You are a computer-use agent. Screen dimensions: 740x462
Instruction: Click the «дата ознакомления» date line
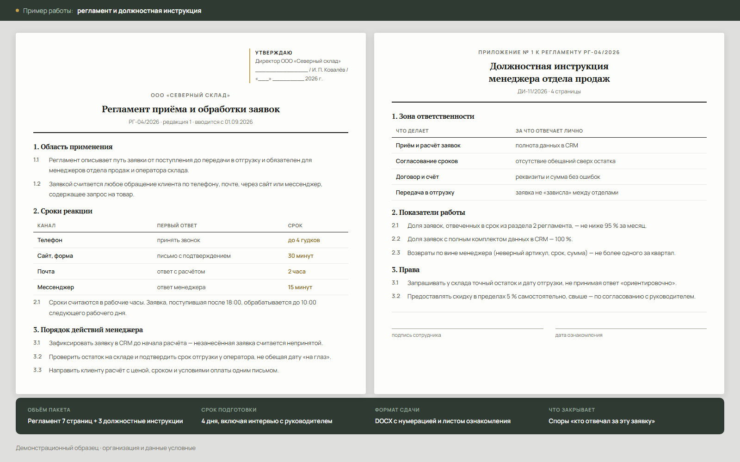coord(631,329)
